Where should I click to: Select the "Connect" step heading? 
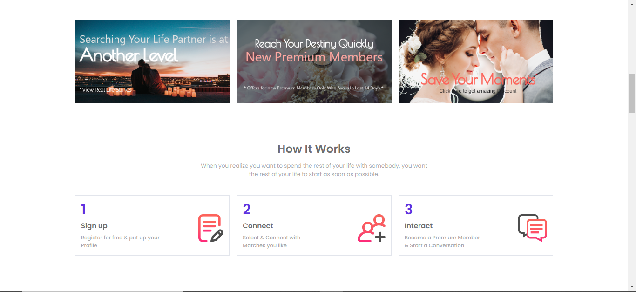coord(258,226)
